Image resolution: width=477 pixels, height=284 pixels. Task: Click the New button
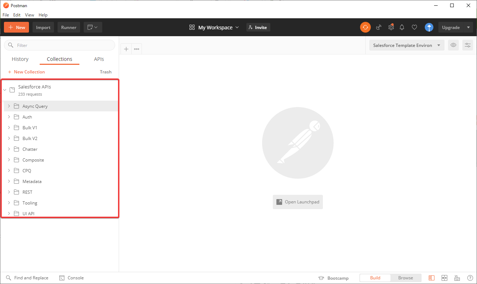pyautogui.click(x=16, y=27)
